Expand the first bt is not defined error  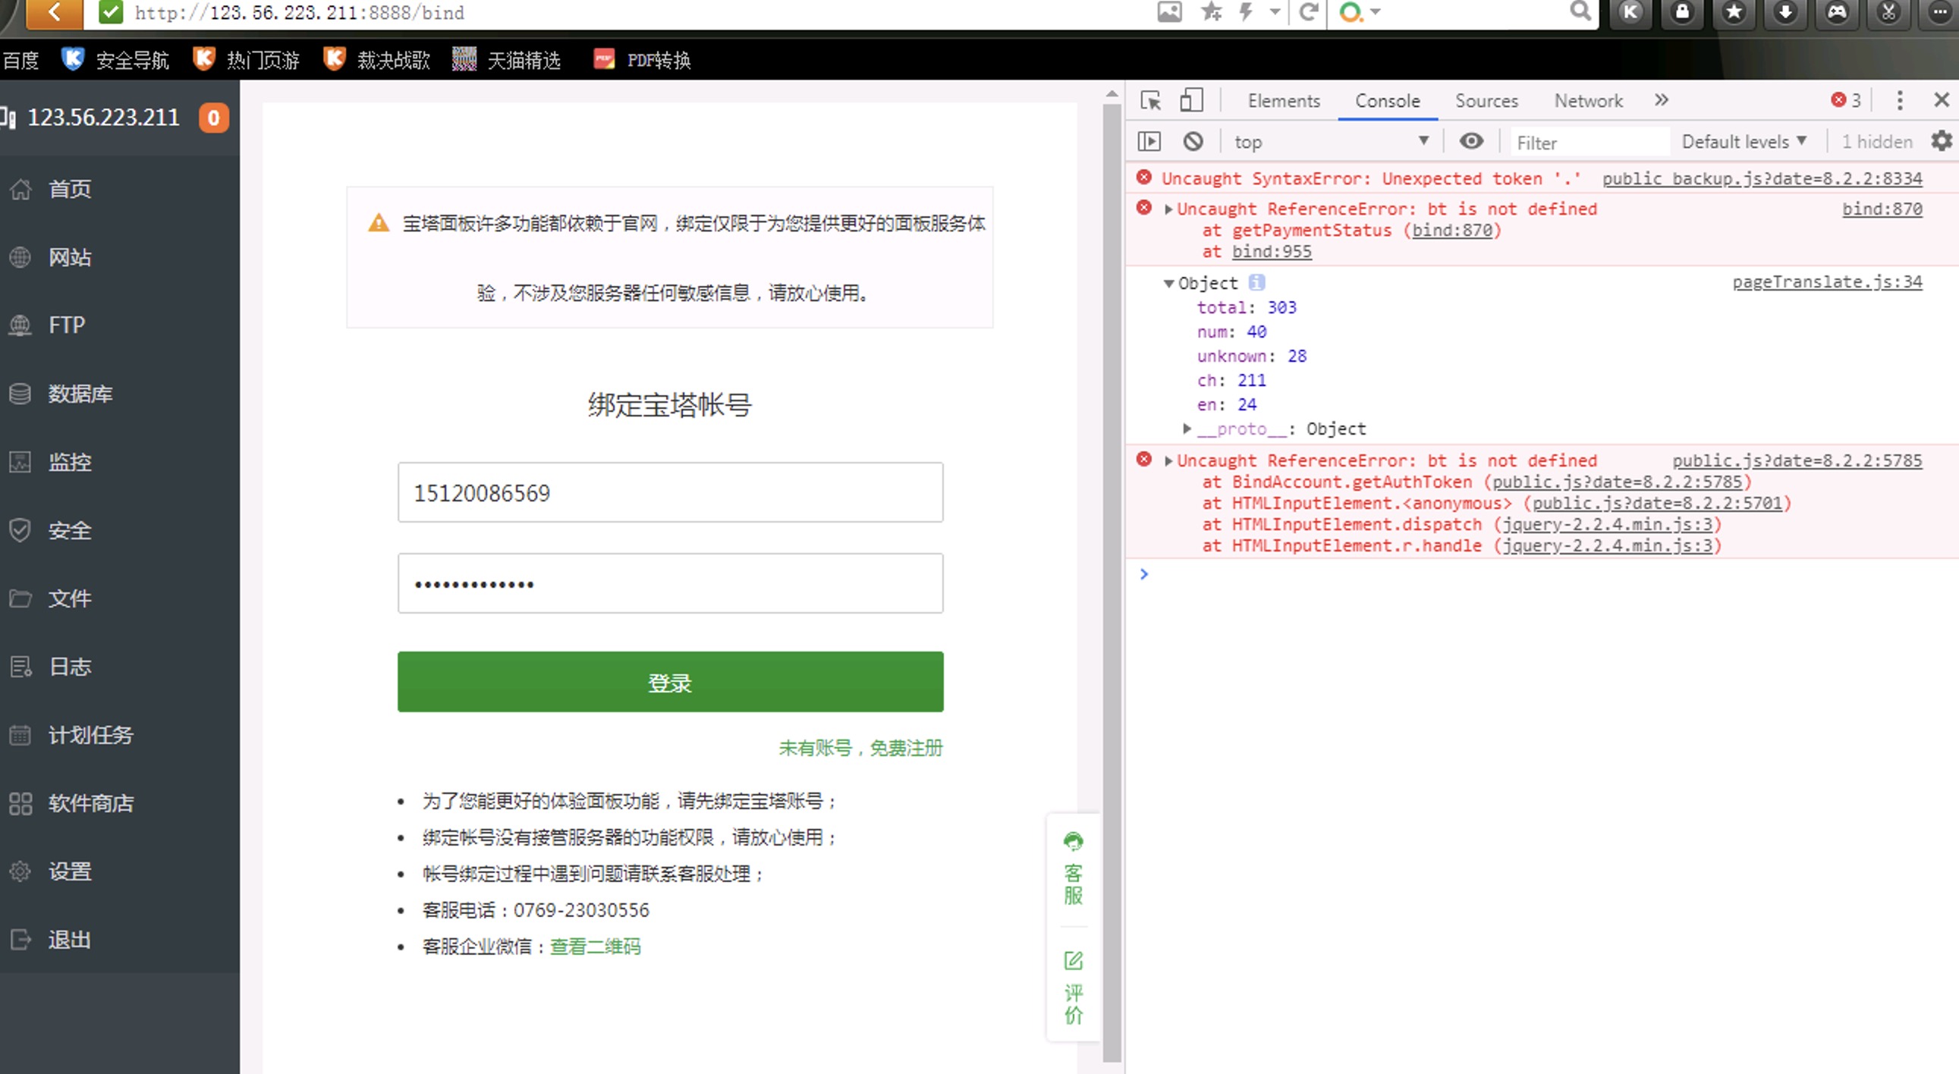tap(1169, 209)
